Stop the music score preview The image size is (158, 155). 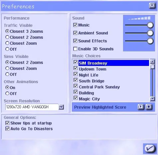click(x=149, y=107)
